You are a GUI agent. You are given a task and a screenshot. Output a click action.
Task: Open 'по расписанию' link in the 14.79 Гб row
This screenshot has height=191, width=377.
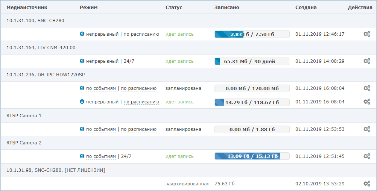point(141,102)
